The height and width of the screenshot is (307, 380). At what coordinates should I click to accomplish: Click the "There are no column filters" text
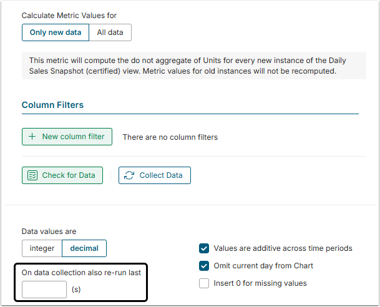click(170, 137)
